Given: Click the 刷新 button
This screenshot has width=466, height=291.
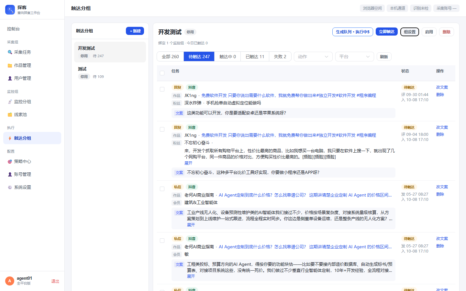Looking at the screenshot, I should tap(384, 57).
